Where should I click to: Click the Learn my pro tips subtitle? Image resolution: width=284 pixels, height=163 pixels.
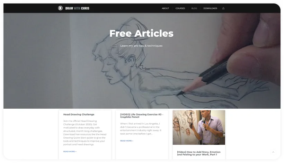[x=141, y=46]
